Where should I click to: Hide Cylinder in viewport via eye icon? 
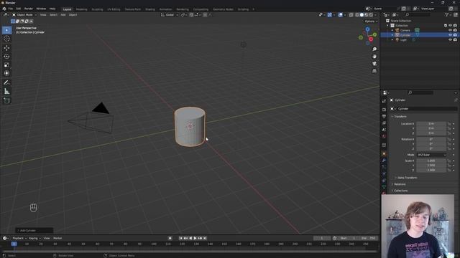point(451,35)
